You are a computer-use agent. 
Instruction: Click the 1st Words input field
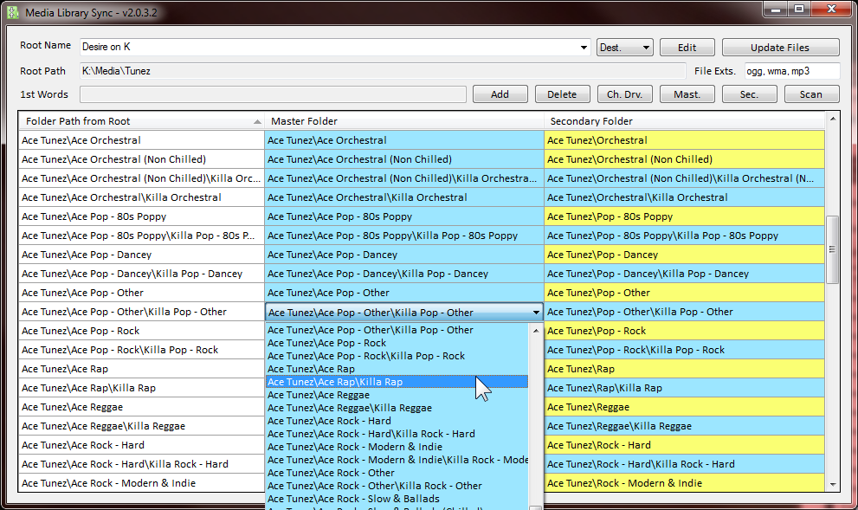(x=273, y=94)
